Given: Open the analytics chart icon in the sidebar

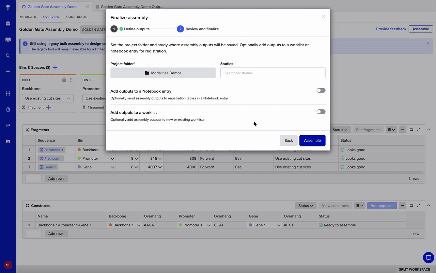Looking at the screenshot, I should coord(7,125).
